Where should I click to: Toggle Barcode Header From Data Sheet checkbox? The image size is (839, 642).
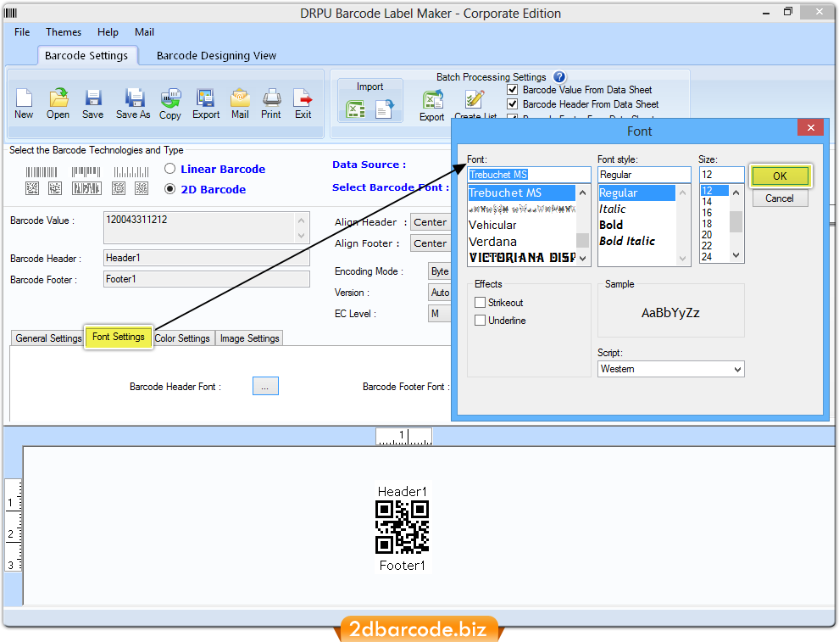pos(512,103)
